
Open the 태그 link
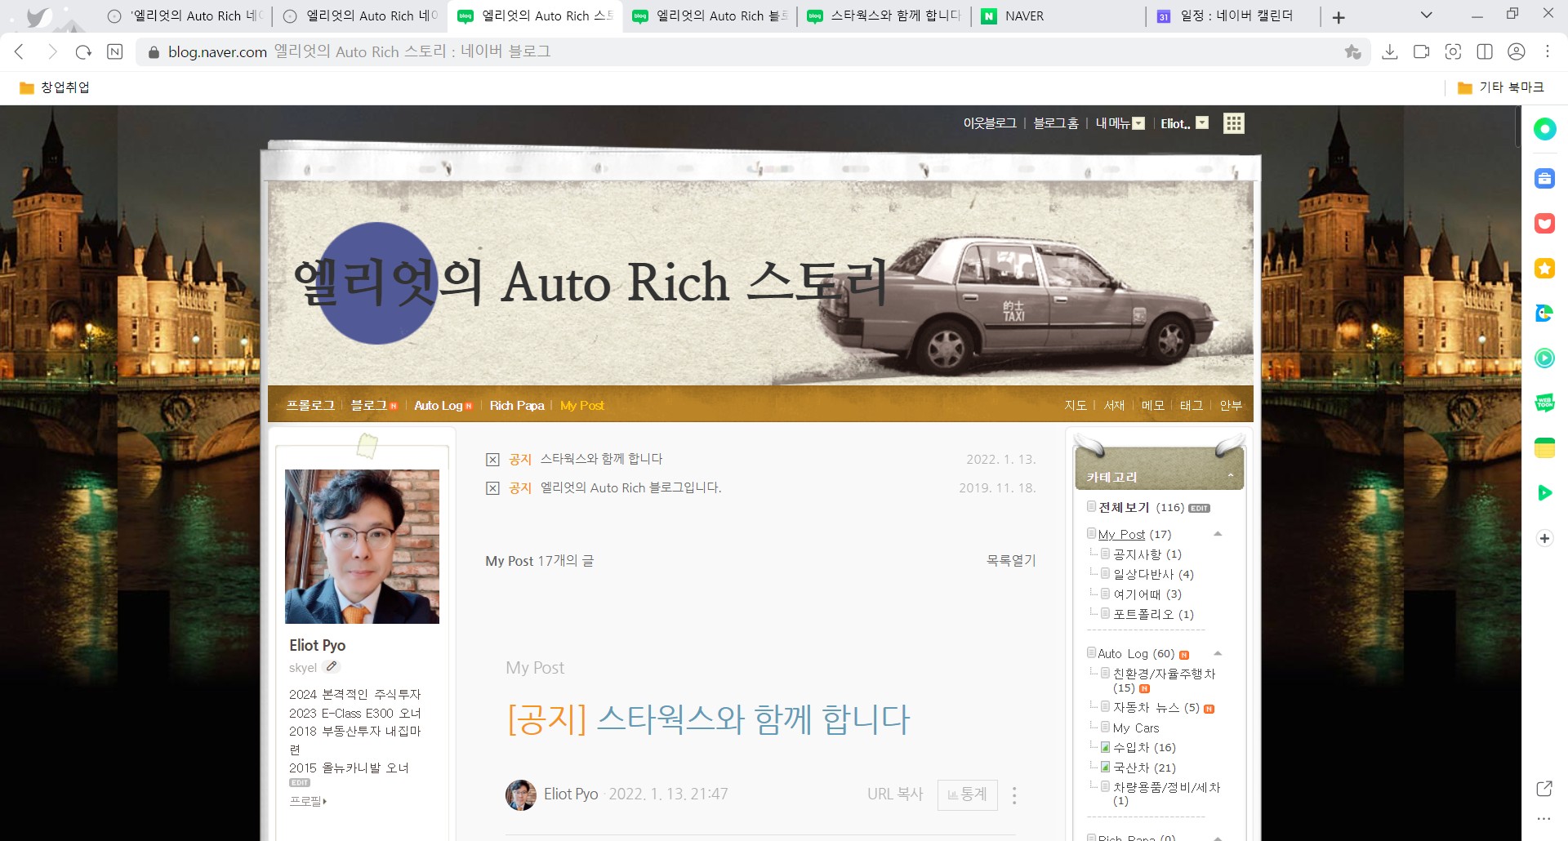1192,405
